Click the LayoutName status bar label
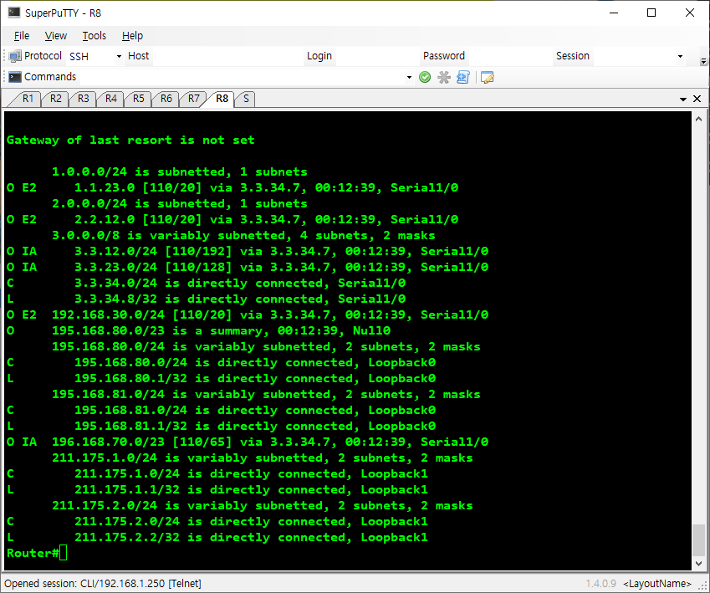Viewport: 710px width, 593px height. click(657, 584)
